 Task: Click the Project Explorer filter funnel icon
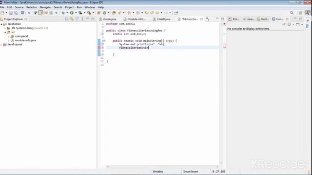coord(77,19)
